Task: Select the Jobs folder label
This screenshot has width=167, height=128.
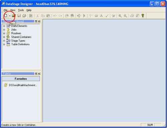Action: pyautogui.click(x=14, y=30)
